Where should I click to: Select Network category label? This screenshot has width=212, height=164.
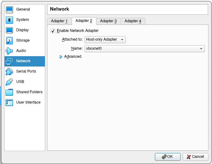tap(23, 61)
